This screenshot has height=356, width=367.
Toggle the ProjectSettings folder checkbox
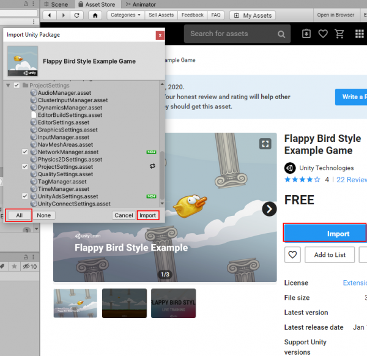coord(17,85)
